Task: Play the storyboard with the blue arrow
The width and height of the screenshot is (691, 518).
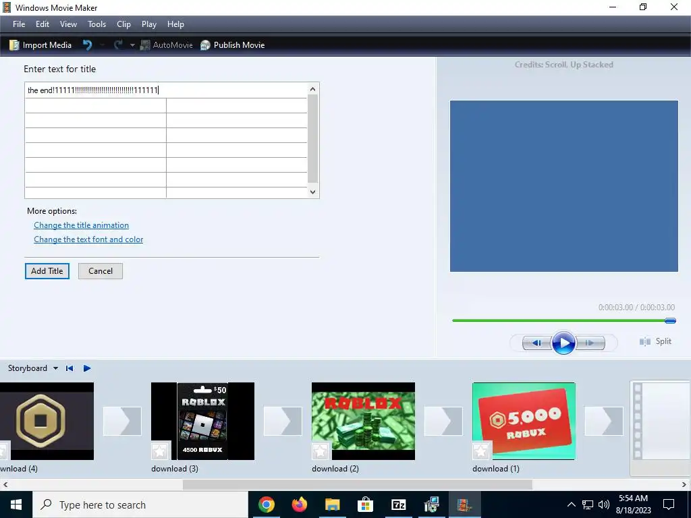Action: pos(87,368)
